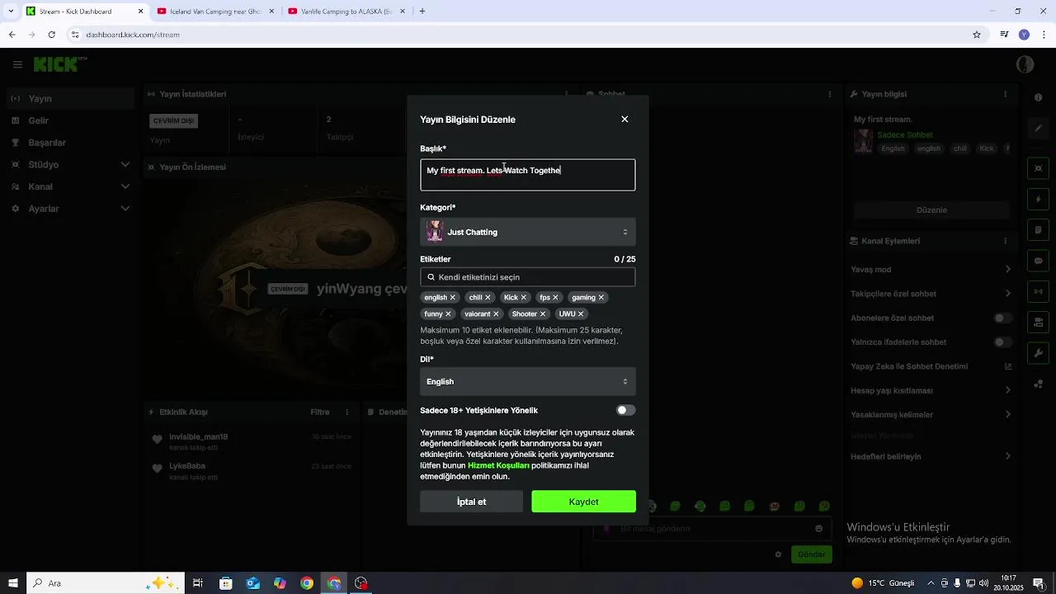Click the broadcast signal icon in right toolbar
The height and width of the screenshot is (594, 1056).
1038,291
